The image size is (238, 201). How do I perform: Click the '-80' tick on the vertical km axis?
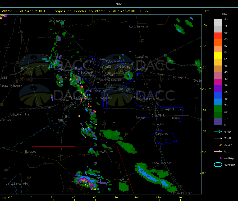coord(204,25)
